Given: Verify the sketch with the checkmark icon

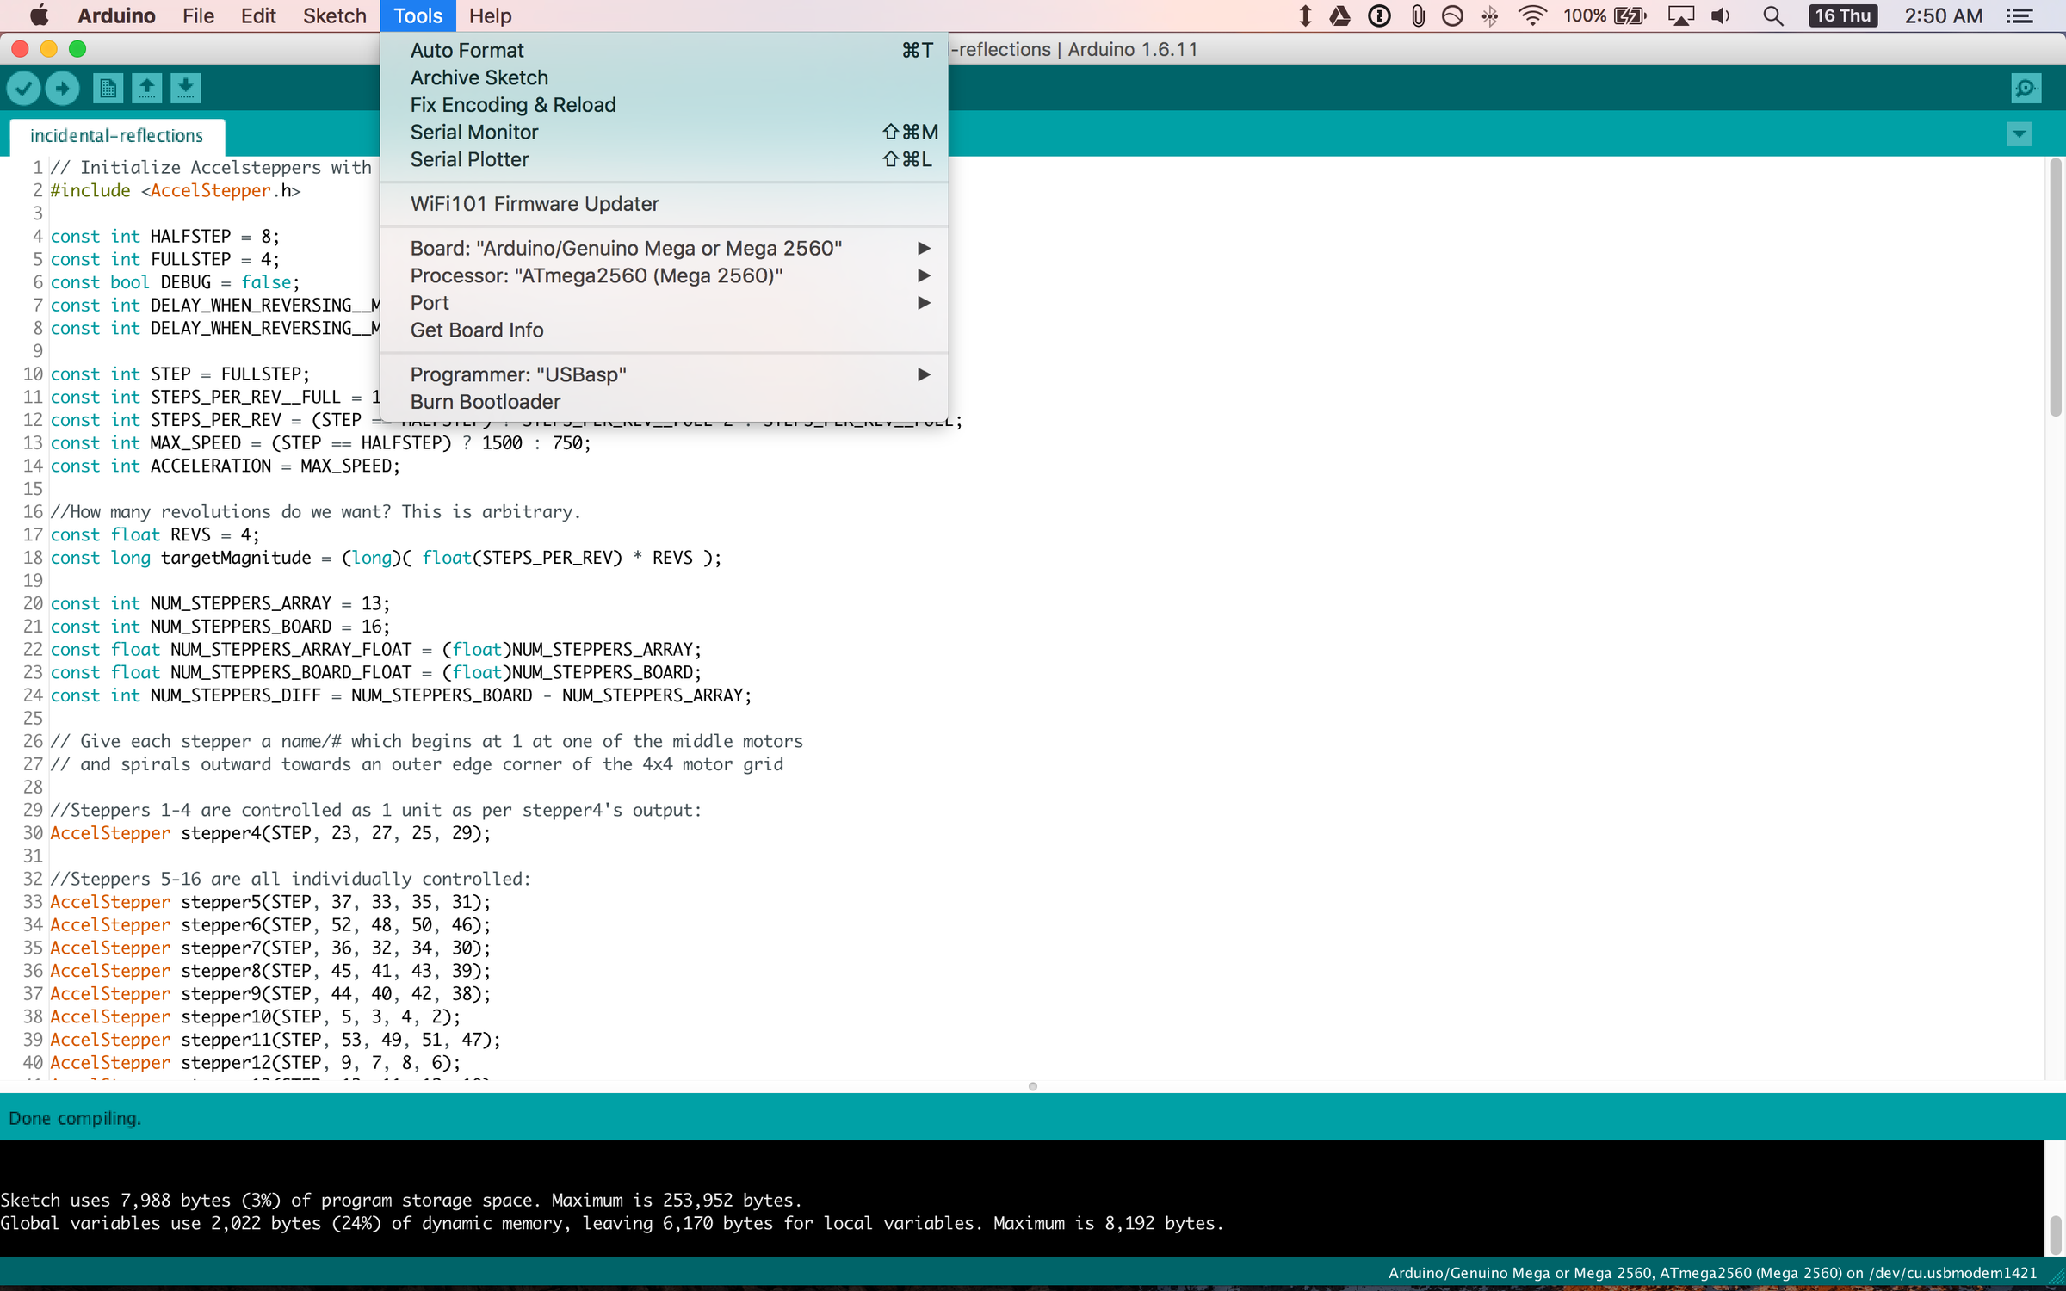Looking at the screenshot, I should point(23,87).
